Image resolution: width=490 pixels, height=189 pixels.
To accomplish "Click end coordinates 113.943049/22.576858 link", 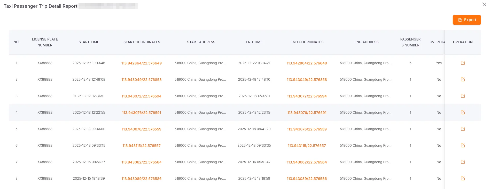I will 307,80.
